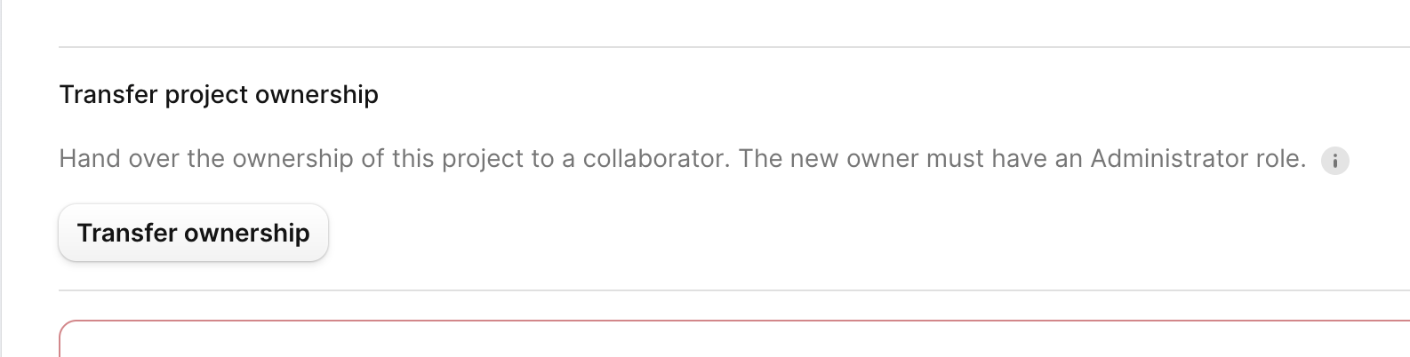Click the divider line above the section heading
Screen dimensions: 1410x357
click(711, 47)
